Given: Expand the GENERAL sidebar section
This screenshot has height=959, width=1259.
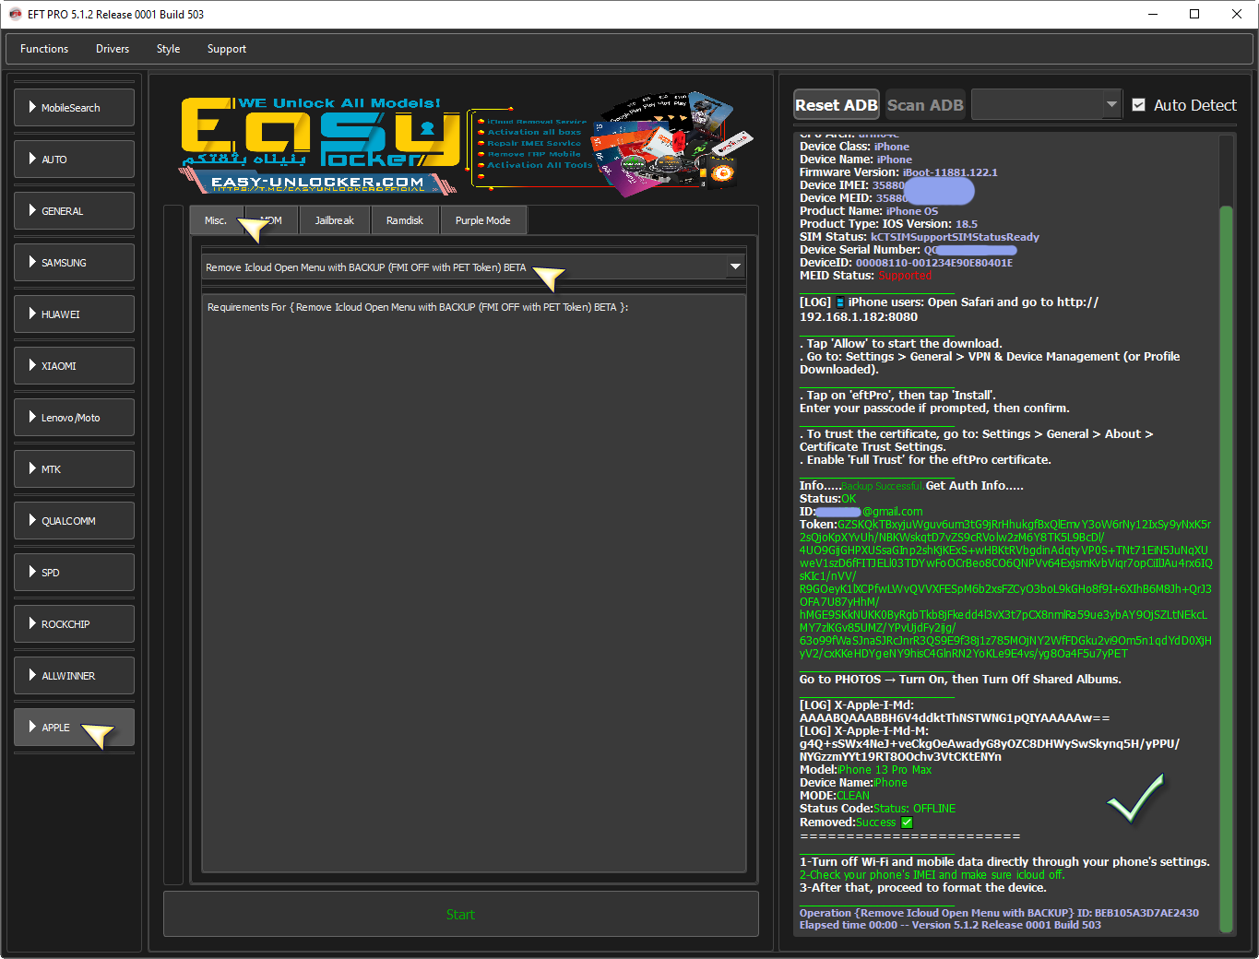Looking at the screenshot, I should tap(75, 211).
